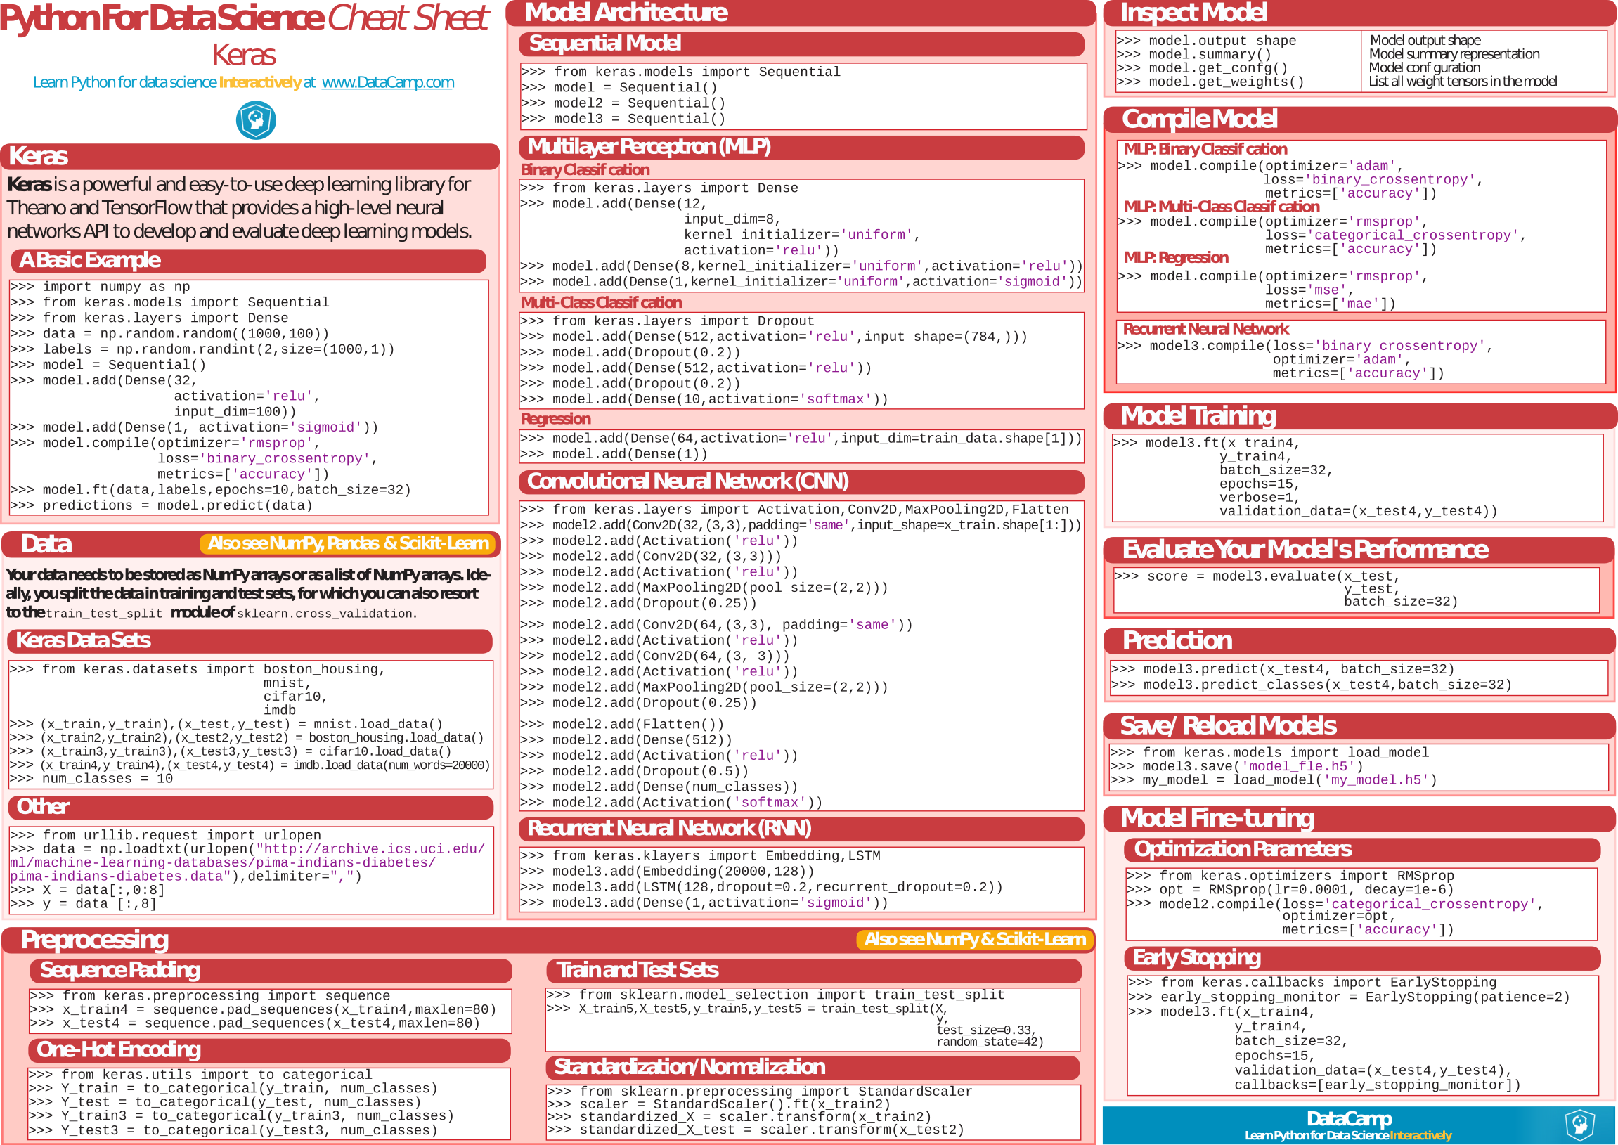Click the Keras Data Sets header
1618x1145 pixels.
[83, 640]
